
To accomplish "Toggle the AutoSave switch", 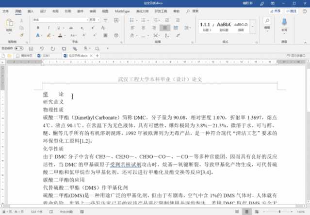I will [x=19, y=48].
